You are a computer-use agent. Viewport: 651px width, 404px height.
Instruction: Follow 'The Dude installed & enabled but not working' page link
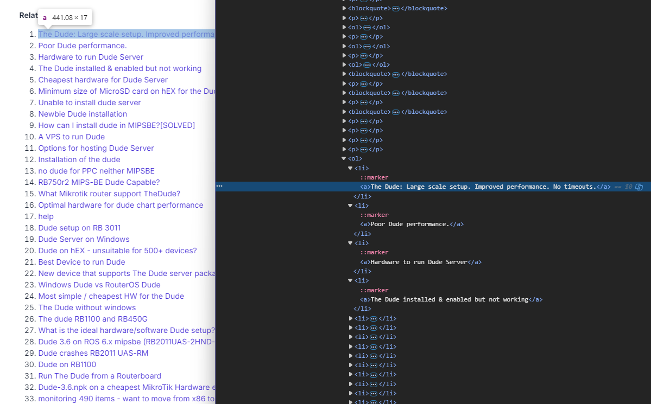tap(119, 68)
